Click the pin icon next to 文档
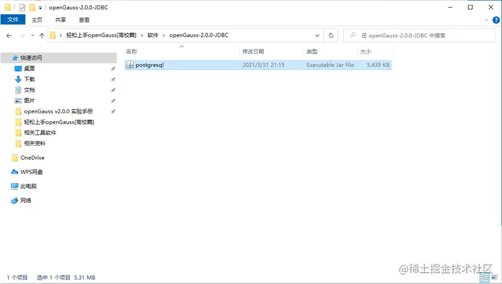This screenshot has height=284, width=502. point(113,90)
